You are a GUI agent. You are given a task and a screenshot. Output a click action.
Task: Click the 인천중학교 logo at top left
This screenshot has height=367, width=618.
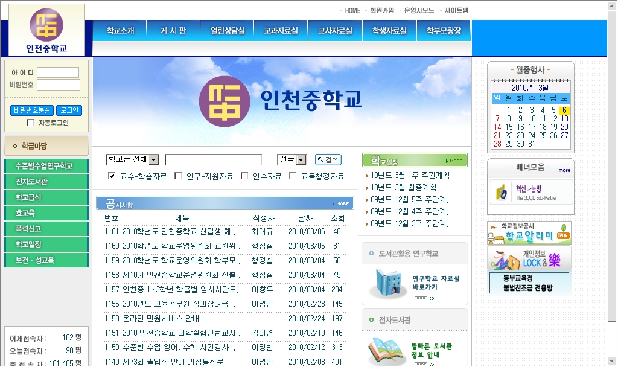click(x=46, y=30)
